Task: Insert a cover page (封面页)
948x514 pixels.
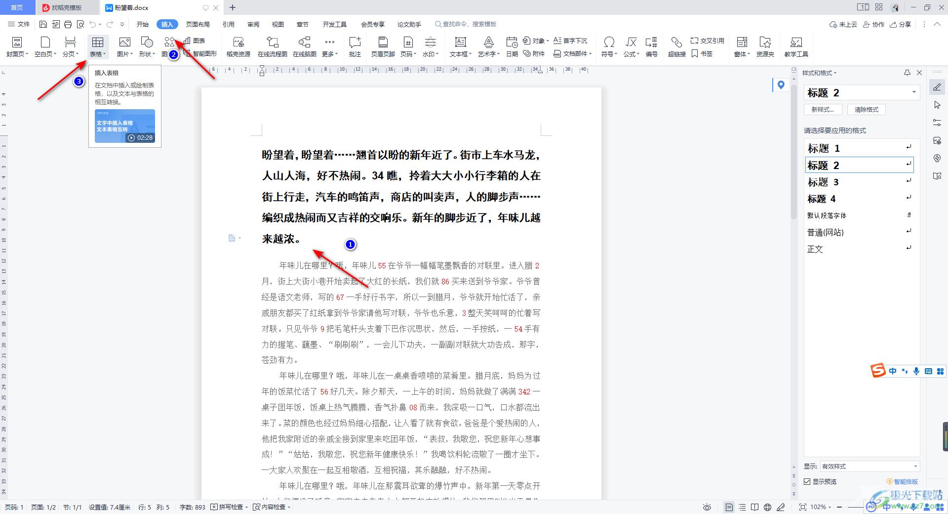Action: point(17,47)
